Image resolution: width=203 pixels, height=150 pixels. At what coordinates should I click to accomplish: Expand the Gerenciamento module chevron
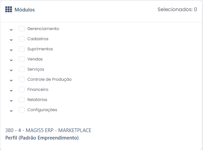[11, 30]
